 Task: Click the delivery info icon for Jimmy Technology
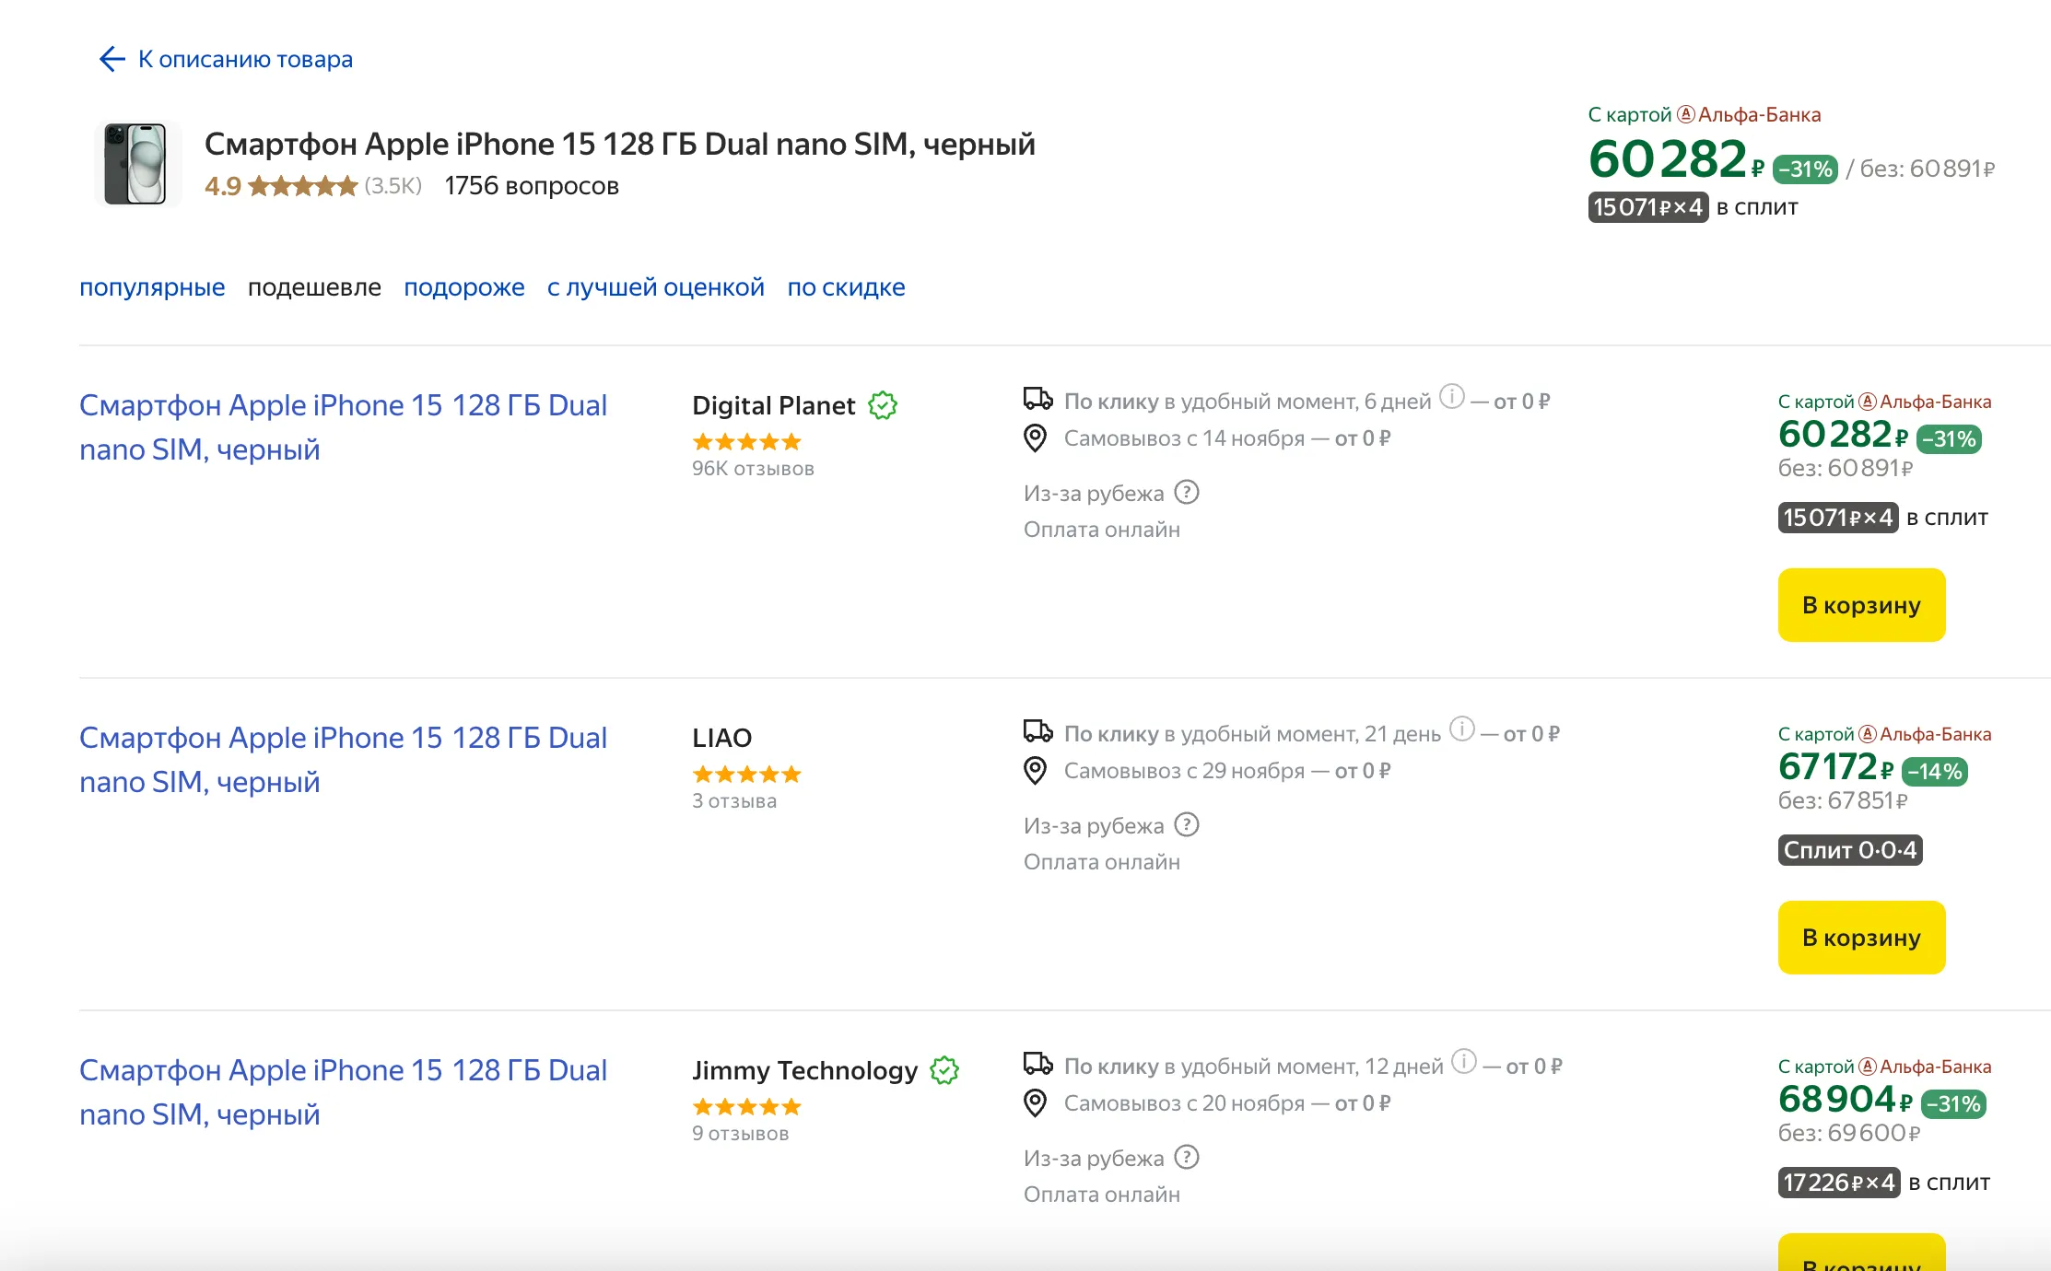(1463, 1062)
